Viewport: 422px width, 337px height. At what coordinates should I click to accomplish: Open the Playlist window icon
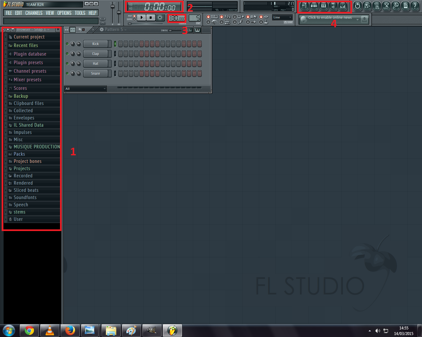tap(304, 6)
